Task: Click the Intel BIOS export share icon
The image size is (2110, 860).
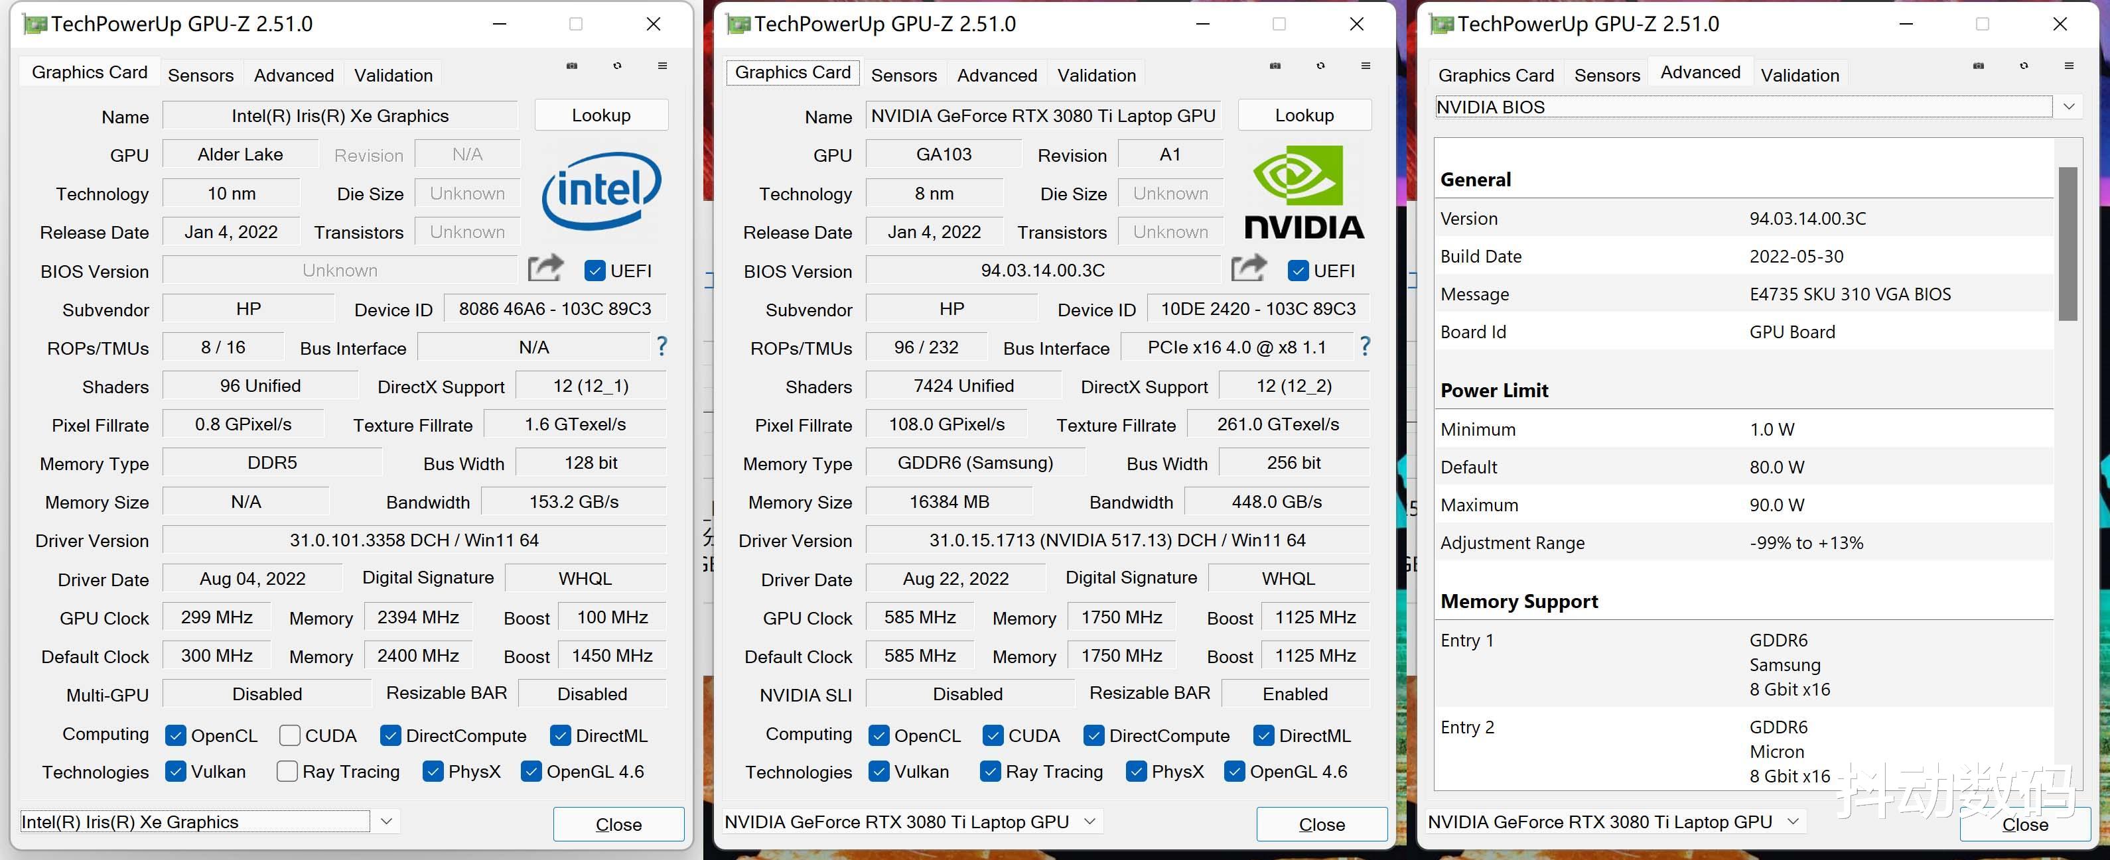Action: click(x=545, y=269)
